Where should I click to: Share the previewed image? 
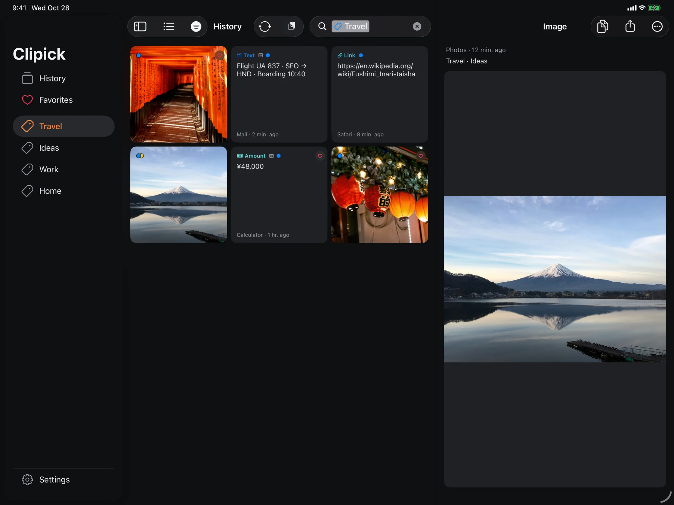[x=630, y=26]
